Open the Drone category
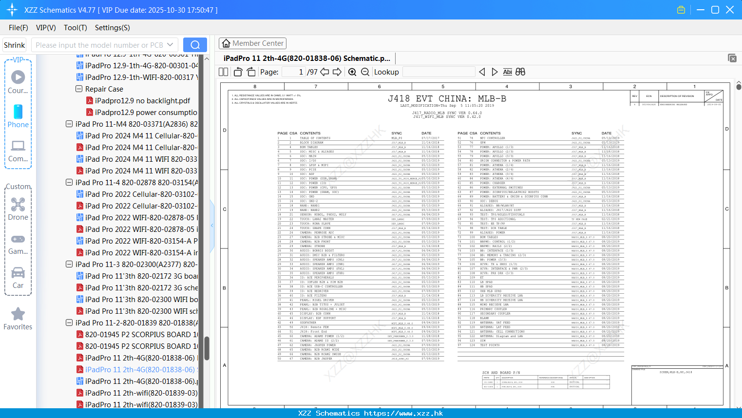Viewport: 742px width, 418px height. coord(18,209)
